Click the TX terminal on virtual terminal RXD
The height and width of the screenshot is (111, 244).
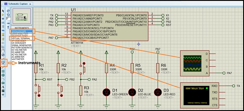coord(233,86)
